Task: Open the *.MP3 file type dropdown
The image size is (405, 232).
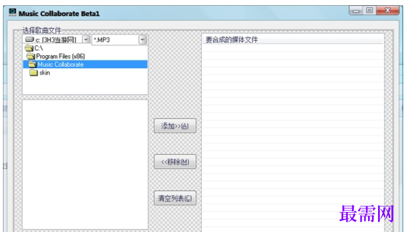Action: [142, 40]
